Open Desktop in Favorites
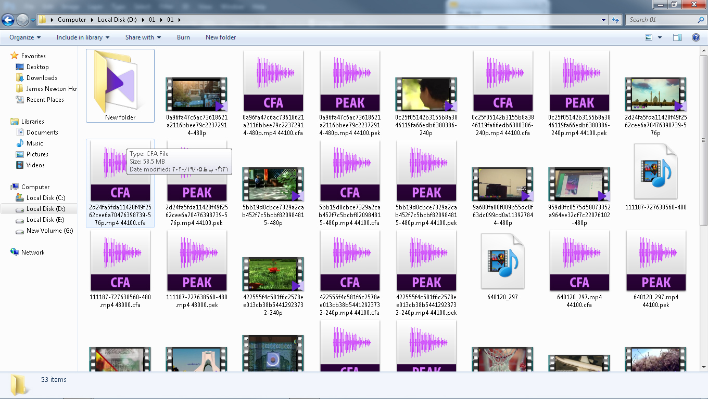The image size is (708, 399). click(37, 67)
